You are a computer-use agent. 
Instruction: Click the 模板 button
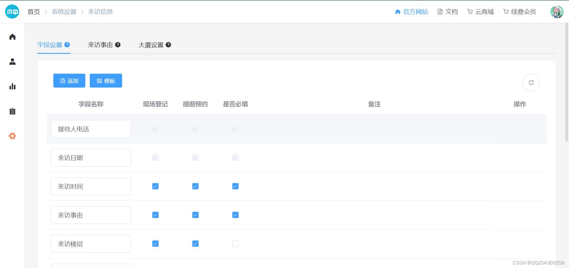(x=106, y=81)
